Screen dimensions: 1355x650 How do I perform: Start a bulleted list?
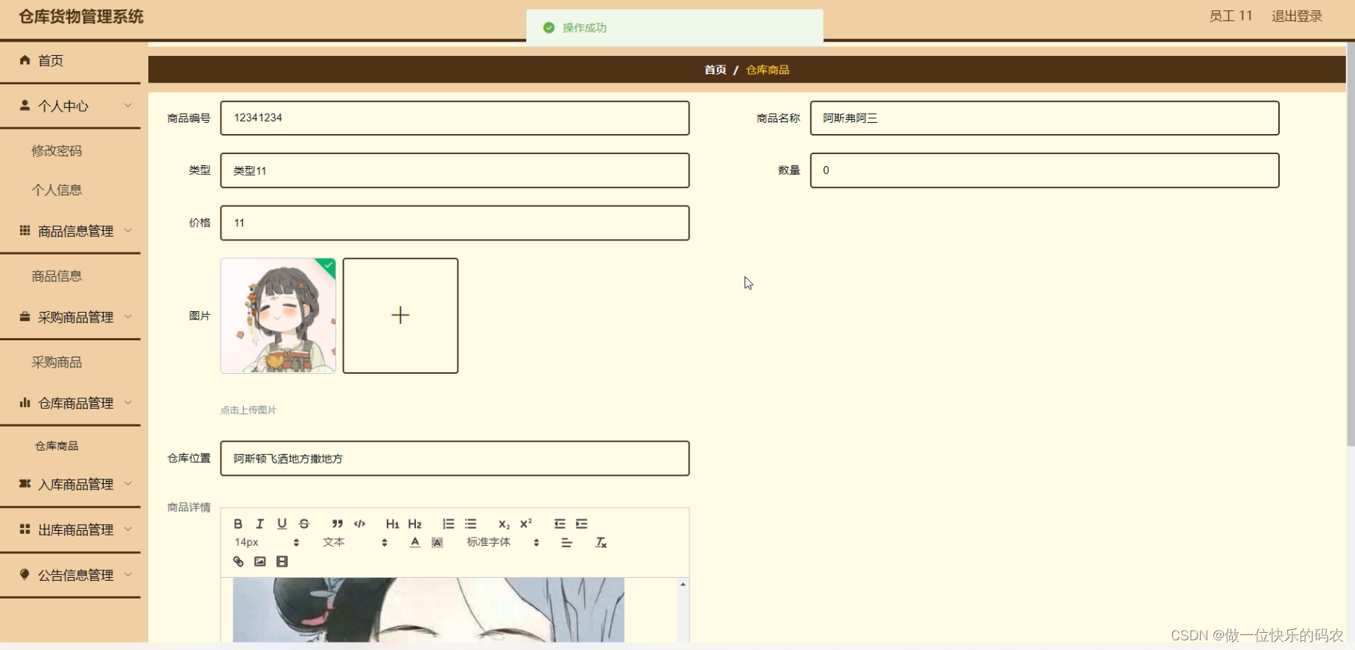(x=470, y=524)
